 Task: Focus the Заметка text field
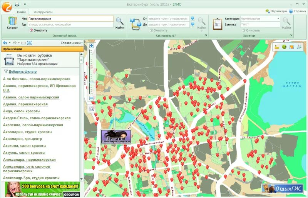pyautogui.click(x=260, y=24)
